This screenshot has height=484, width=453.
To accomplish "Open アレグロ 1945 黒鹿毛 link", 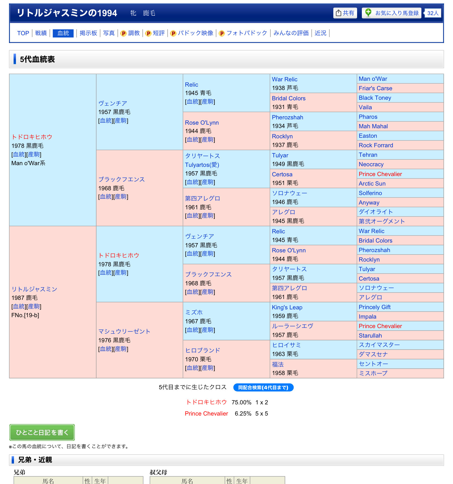I will pyautogui.click(x=284, y=212).
